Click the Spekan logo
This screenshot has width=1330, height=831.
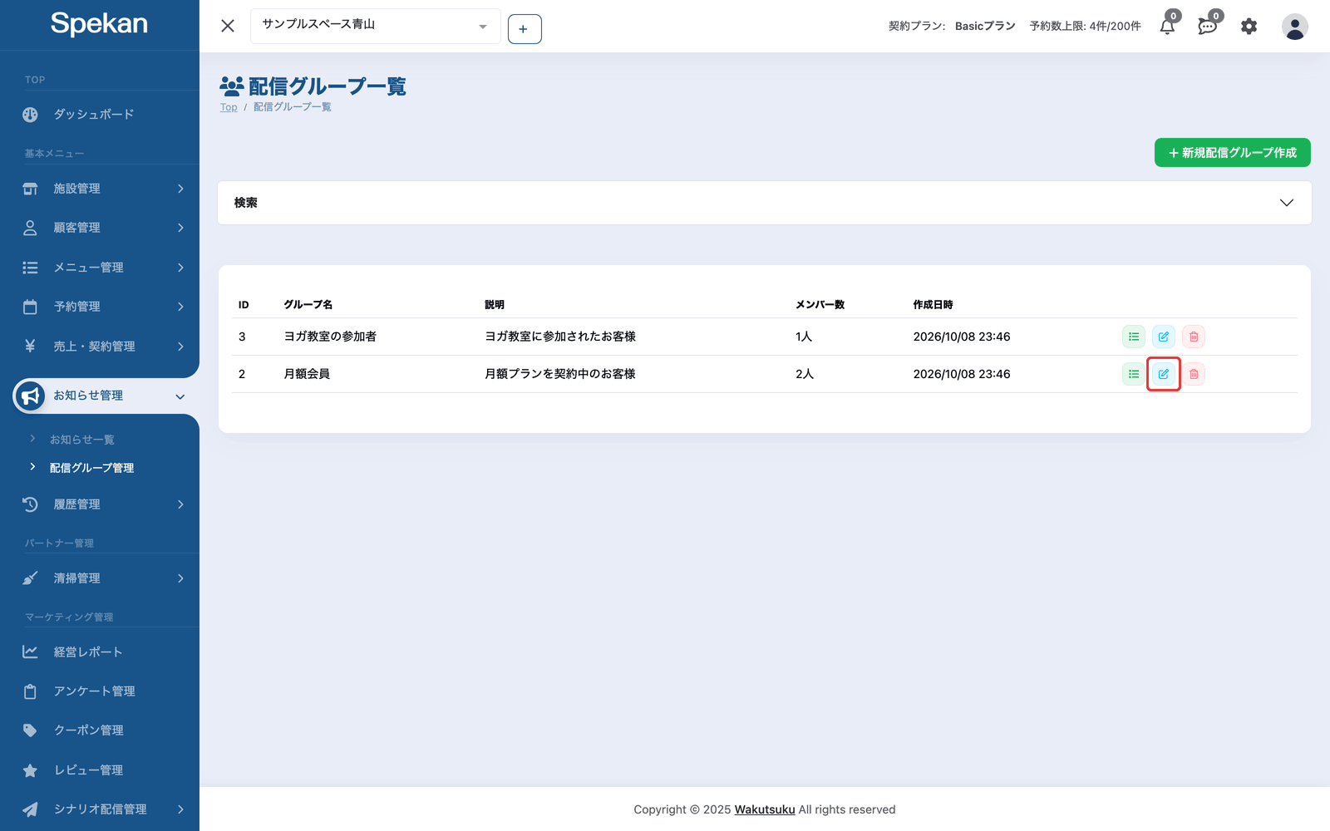pos(99,23)
